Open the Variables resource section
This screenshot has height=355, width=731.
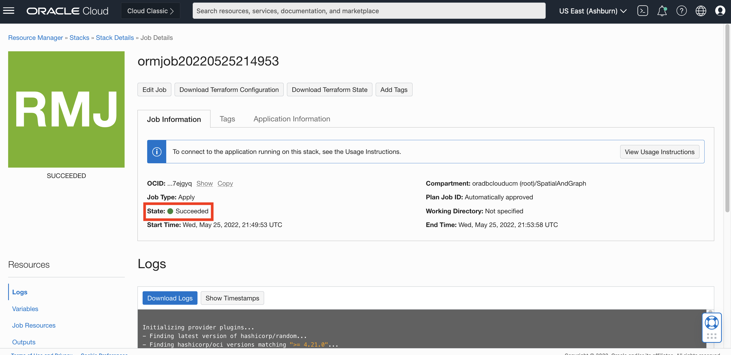[25, 309]
